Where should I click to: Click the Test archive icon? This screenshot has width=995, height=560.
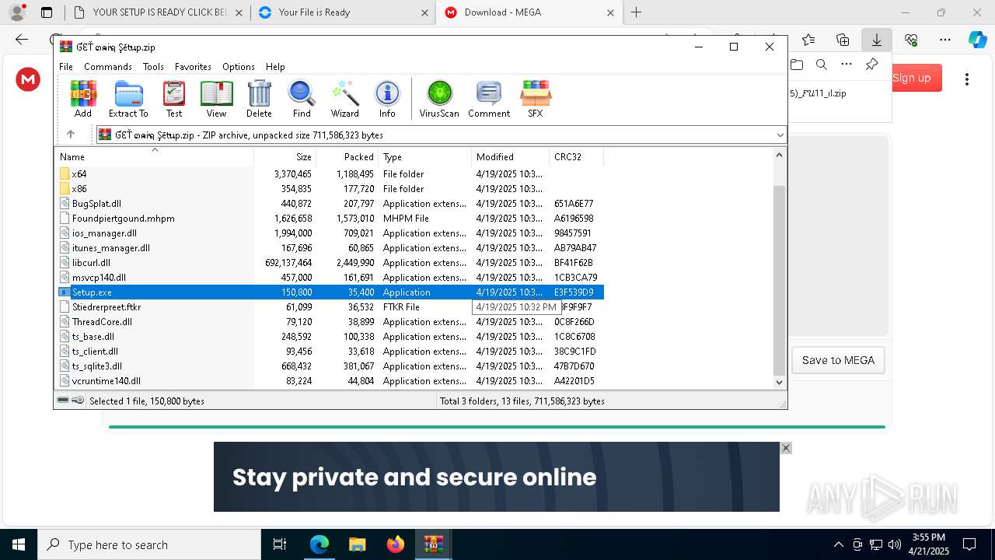(174, 99)
